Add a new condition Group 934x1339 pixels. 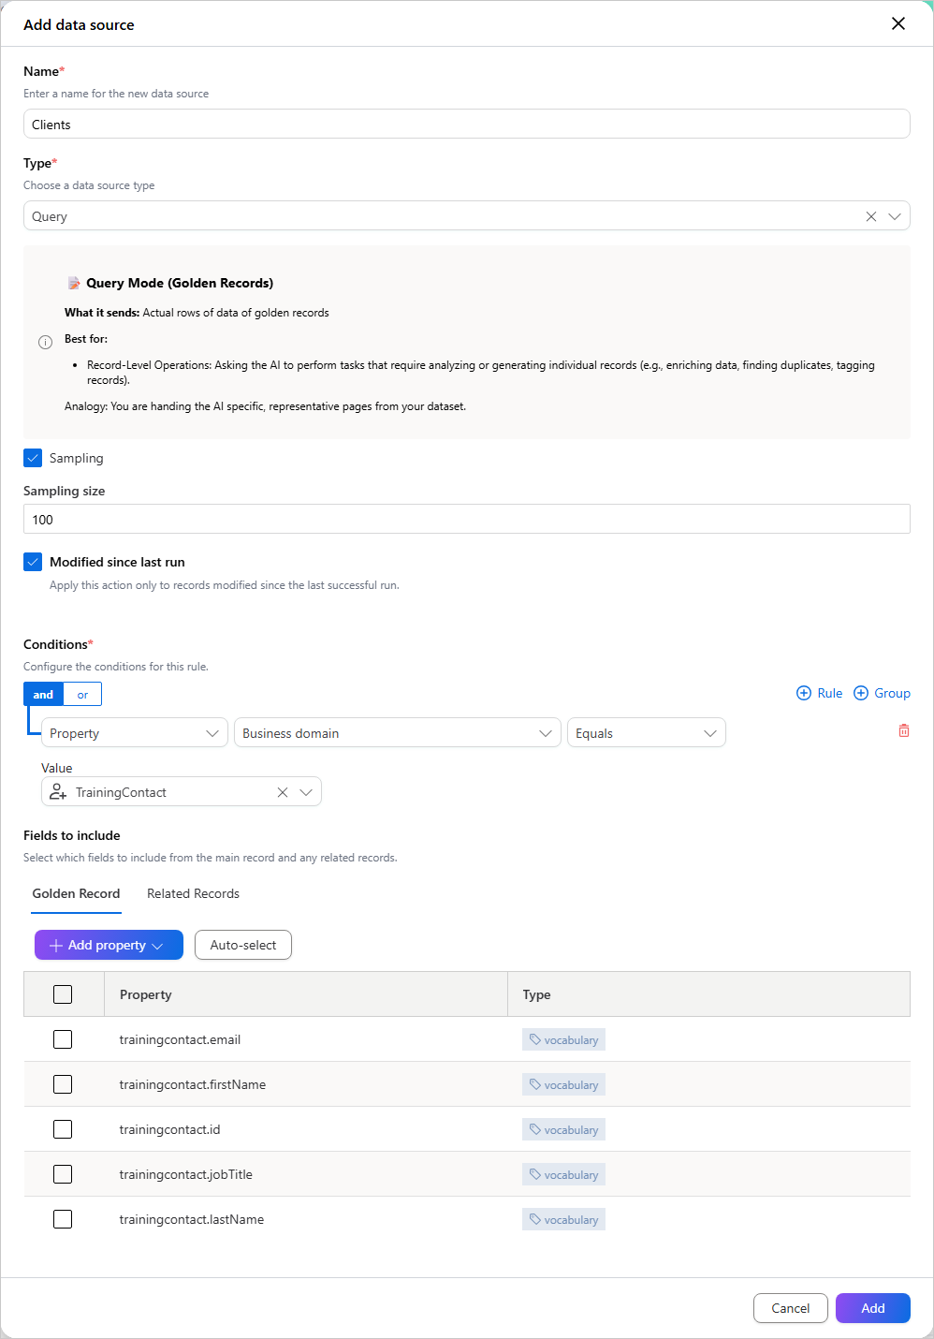pos(882,693)
